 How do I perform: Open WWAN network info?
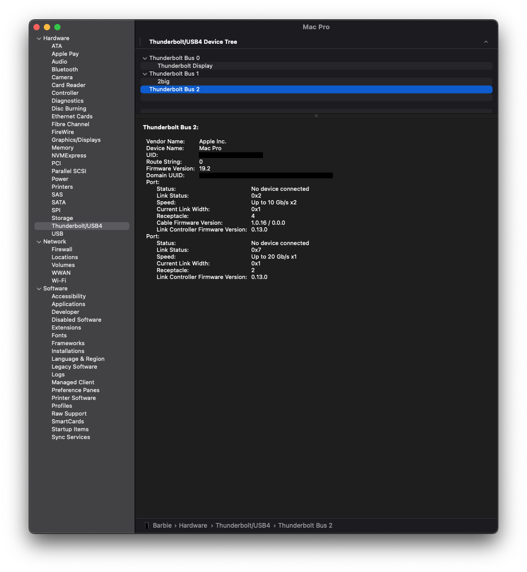pyautogui.click(x=61, y=273)
